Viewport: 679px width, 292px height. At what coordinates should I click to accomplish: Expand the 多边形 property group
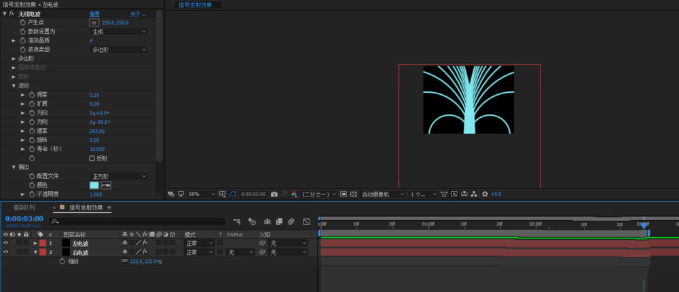point(14,58)
